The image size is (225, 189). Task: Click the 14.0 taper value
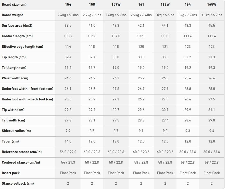click(x=68, y=141)
